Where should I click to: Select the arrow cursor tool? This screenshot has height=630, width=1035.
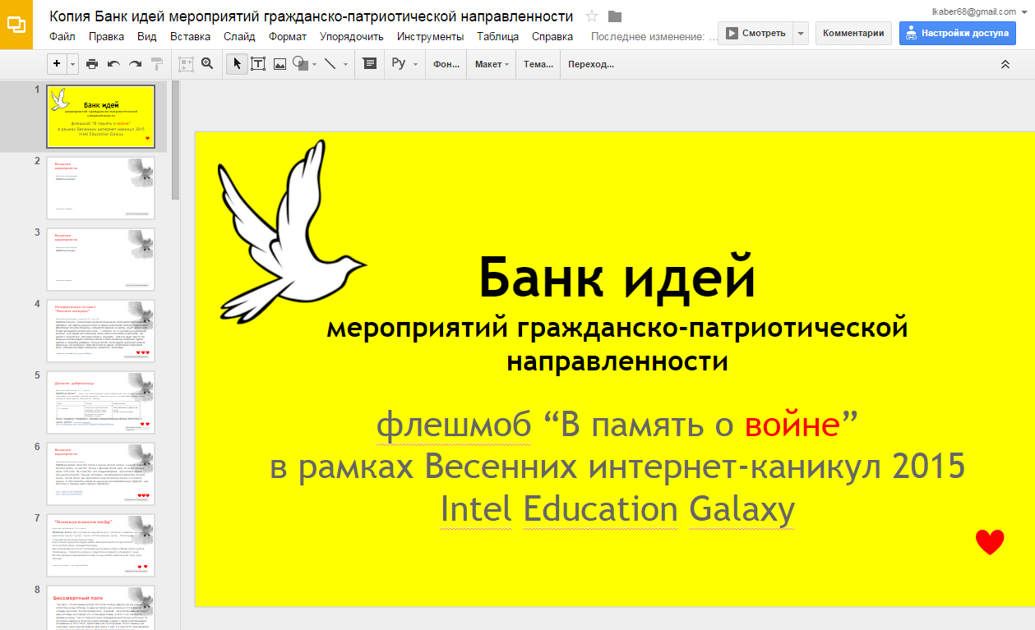click(237, 64)
